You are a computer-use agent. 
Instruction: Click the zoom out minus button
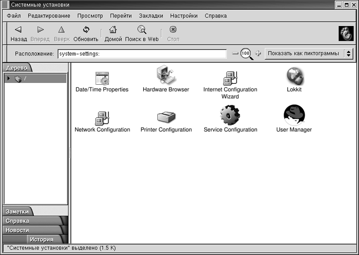pos(235,54)
